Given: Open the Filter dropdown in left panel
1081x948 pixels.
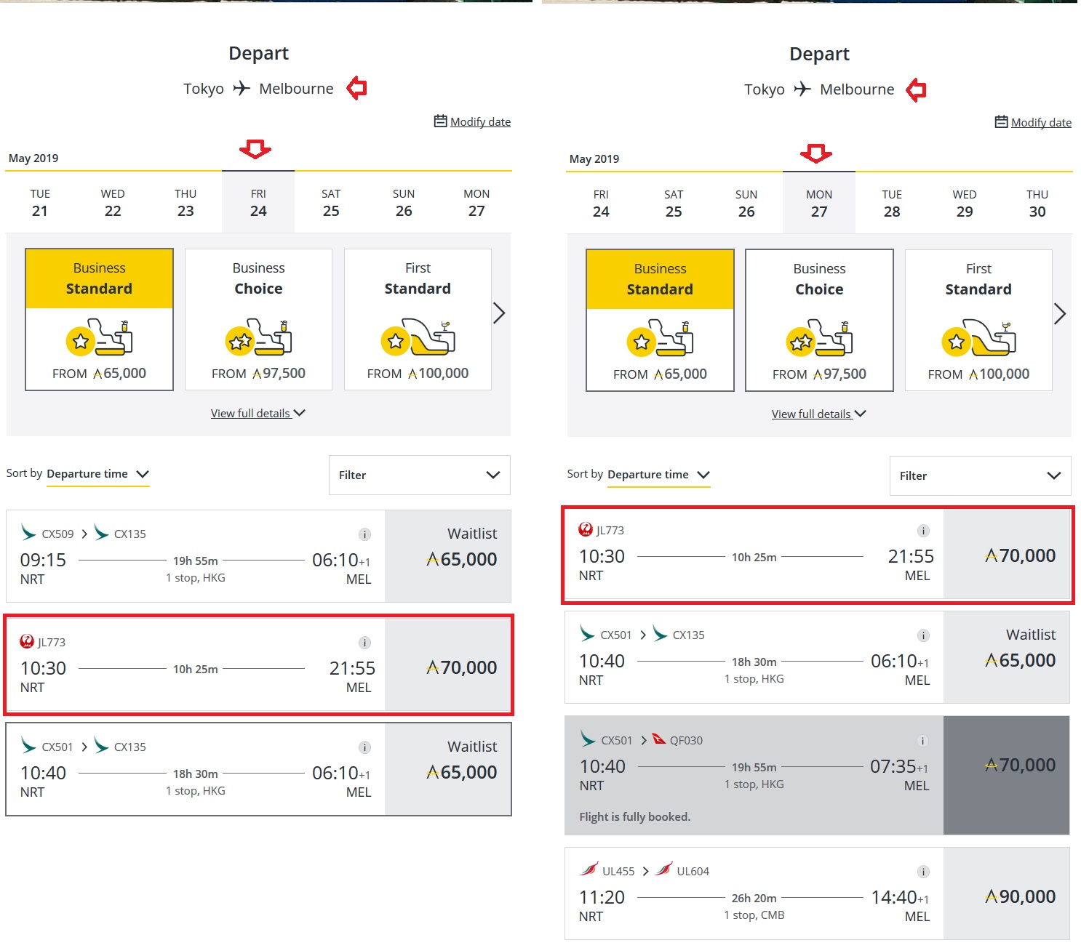Looking at the screenshot, I should click(x=419, y=475).
